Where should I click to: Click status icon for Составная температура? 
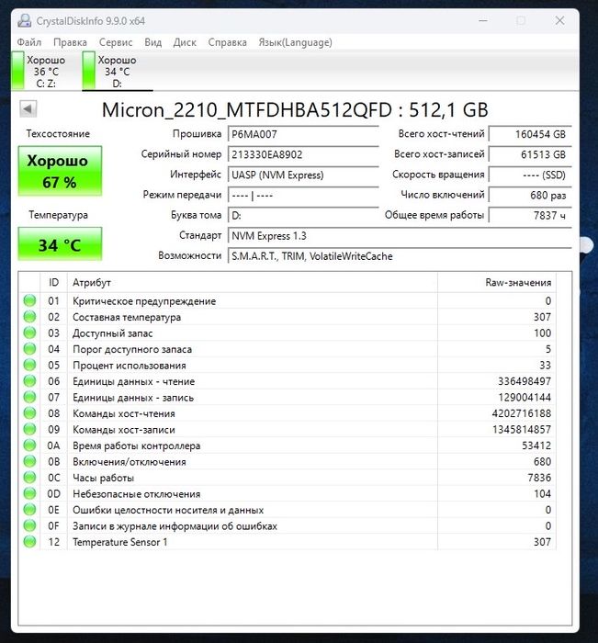pyautogui.click(x=29, y=317)
